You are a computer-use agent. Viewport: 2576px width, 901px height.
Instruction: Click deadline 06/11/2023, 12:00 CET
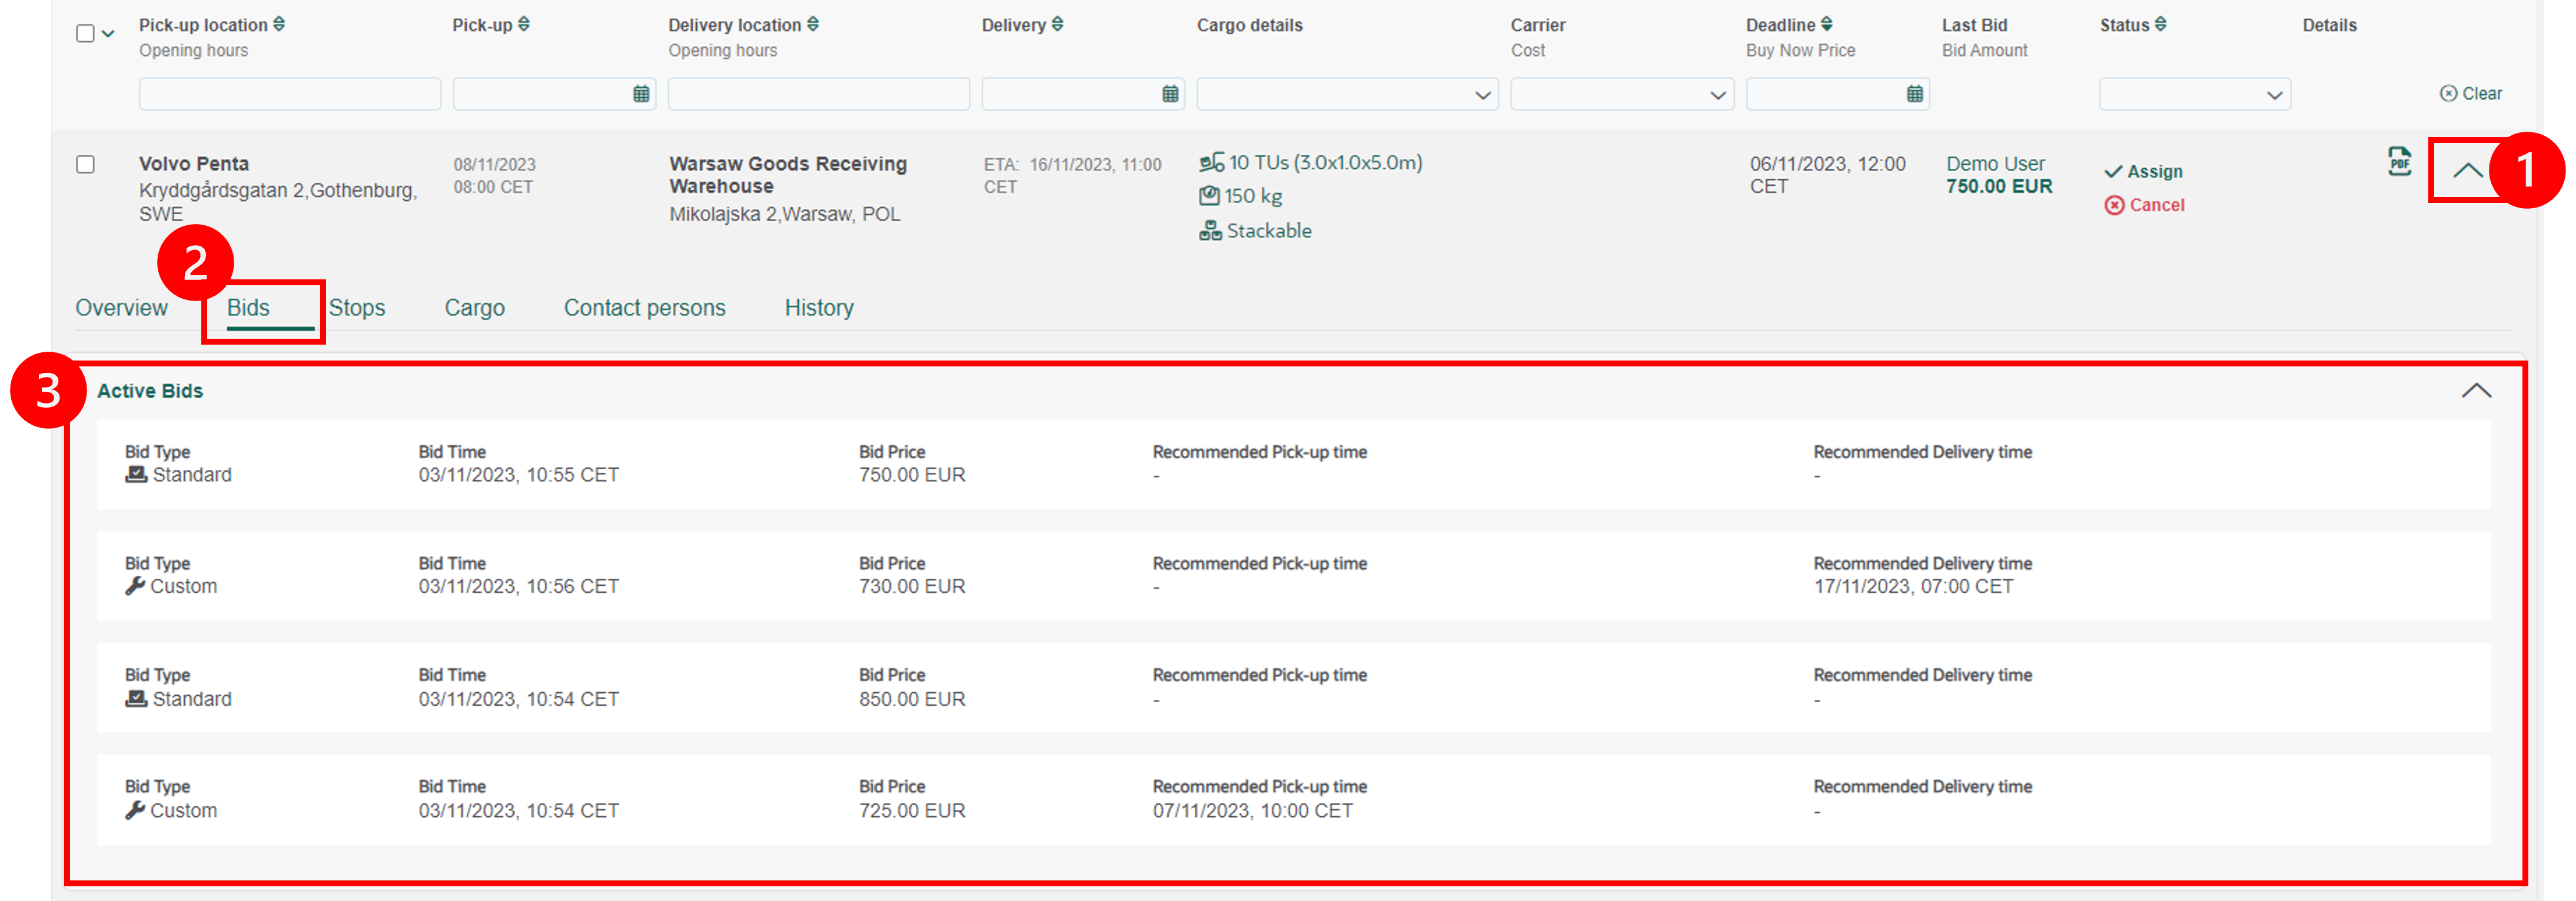[1827, 175]
